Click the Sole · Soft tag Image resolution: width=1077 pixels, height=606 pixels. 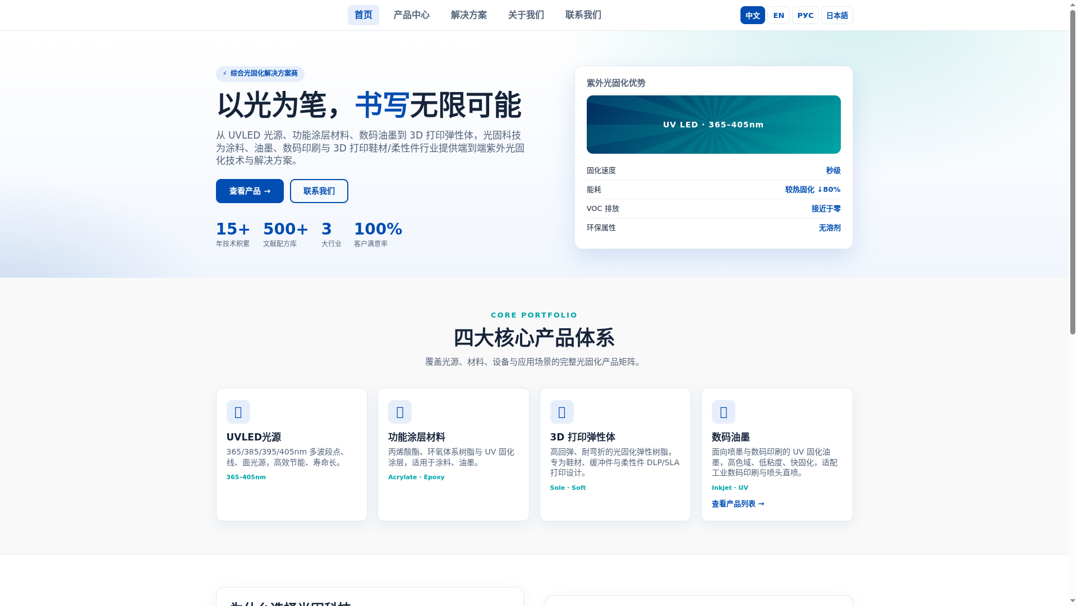[568, 488]
